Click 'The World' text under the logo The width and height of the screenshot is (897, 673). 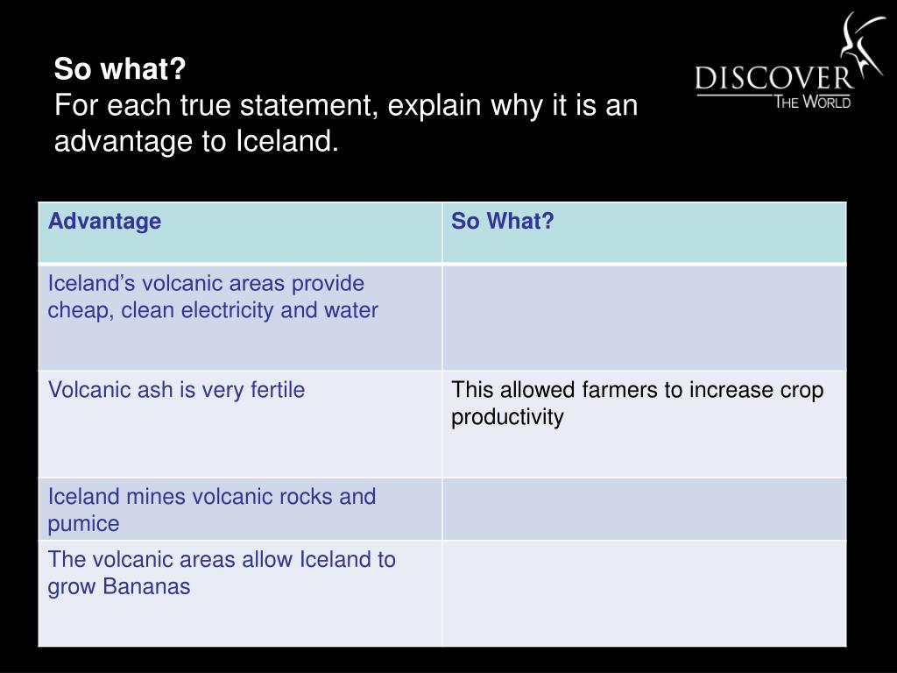point(812,102)
